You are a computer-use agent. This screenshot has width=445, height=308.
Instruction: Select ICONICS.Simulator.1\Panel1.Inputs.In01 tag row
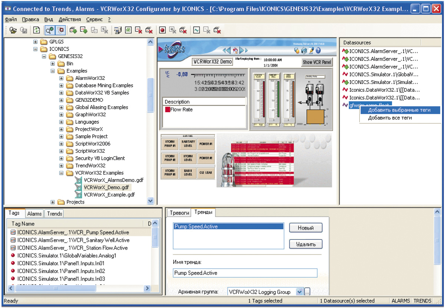[x=61, y=263]
